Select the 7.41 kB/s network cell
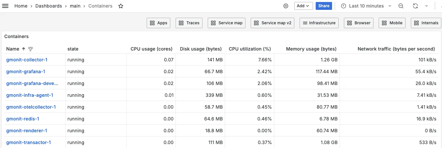The width and height of the screenshot is (442, 148). (389, 95)
